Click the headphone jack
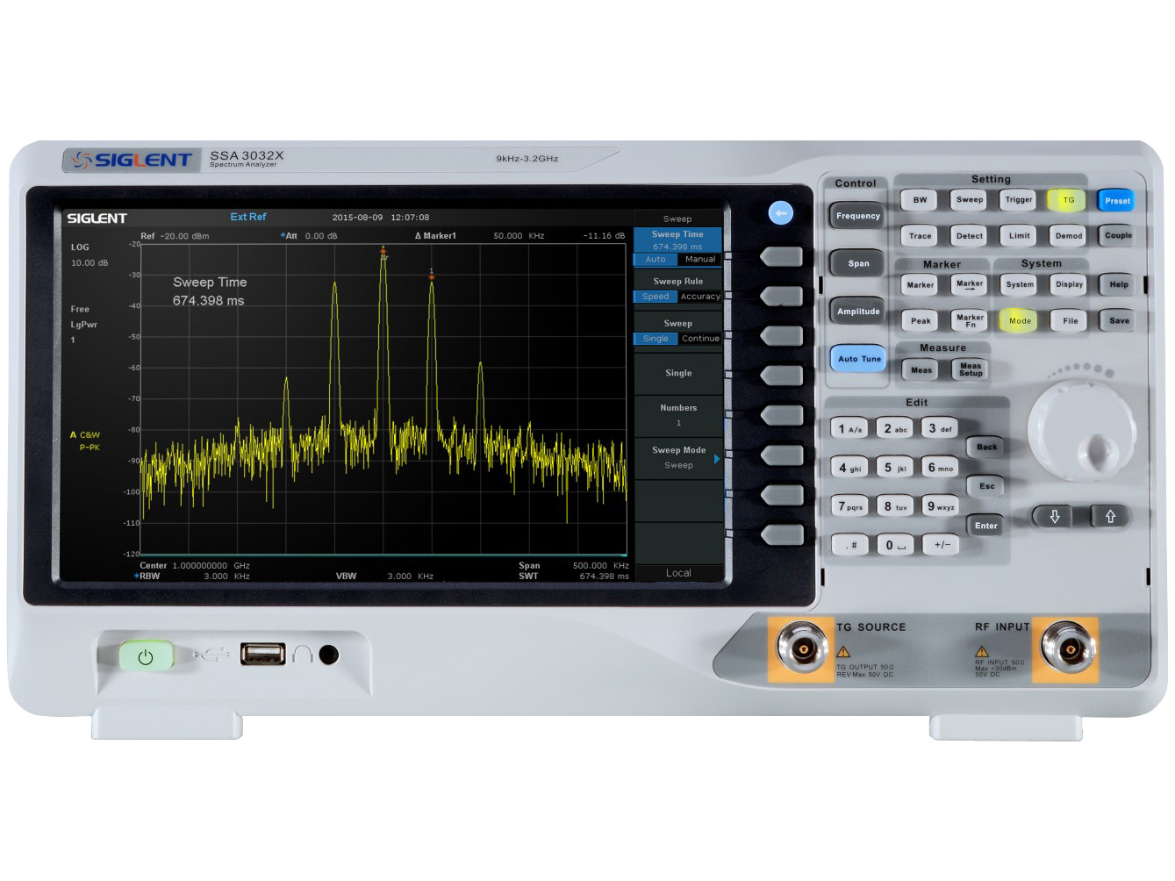 [x=329, y=655]
